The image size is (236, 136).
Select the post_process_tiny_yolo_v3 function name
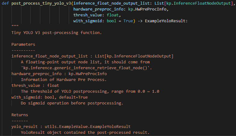coord(41,3)
